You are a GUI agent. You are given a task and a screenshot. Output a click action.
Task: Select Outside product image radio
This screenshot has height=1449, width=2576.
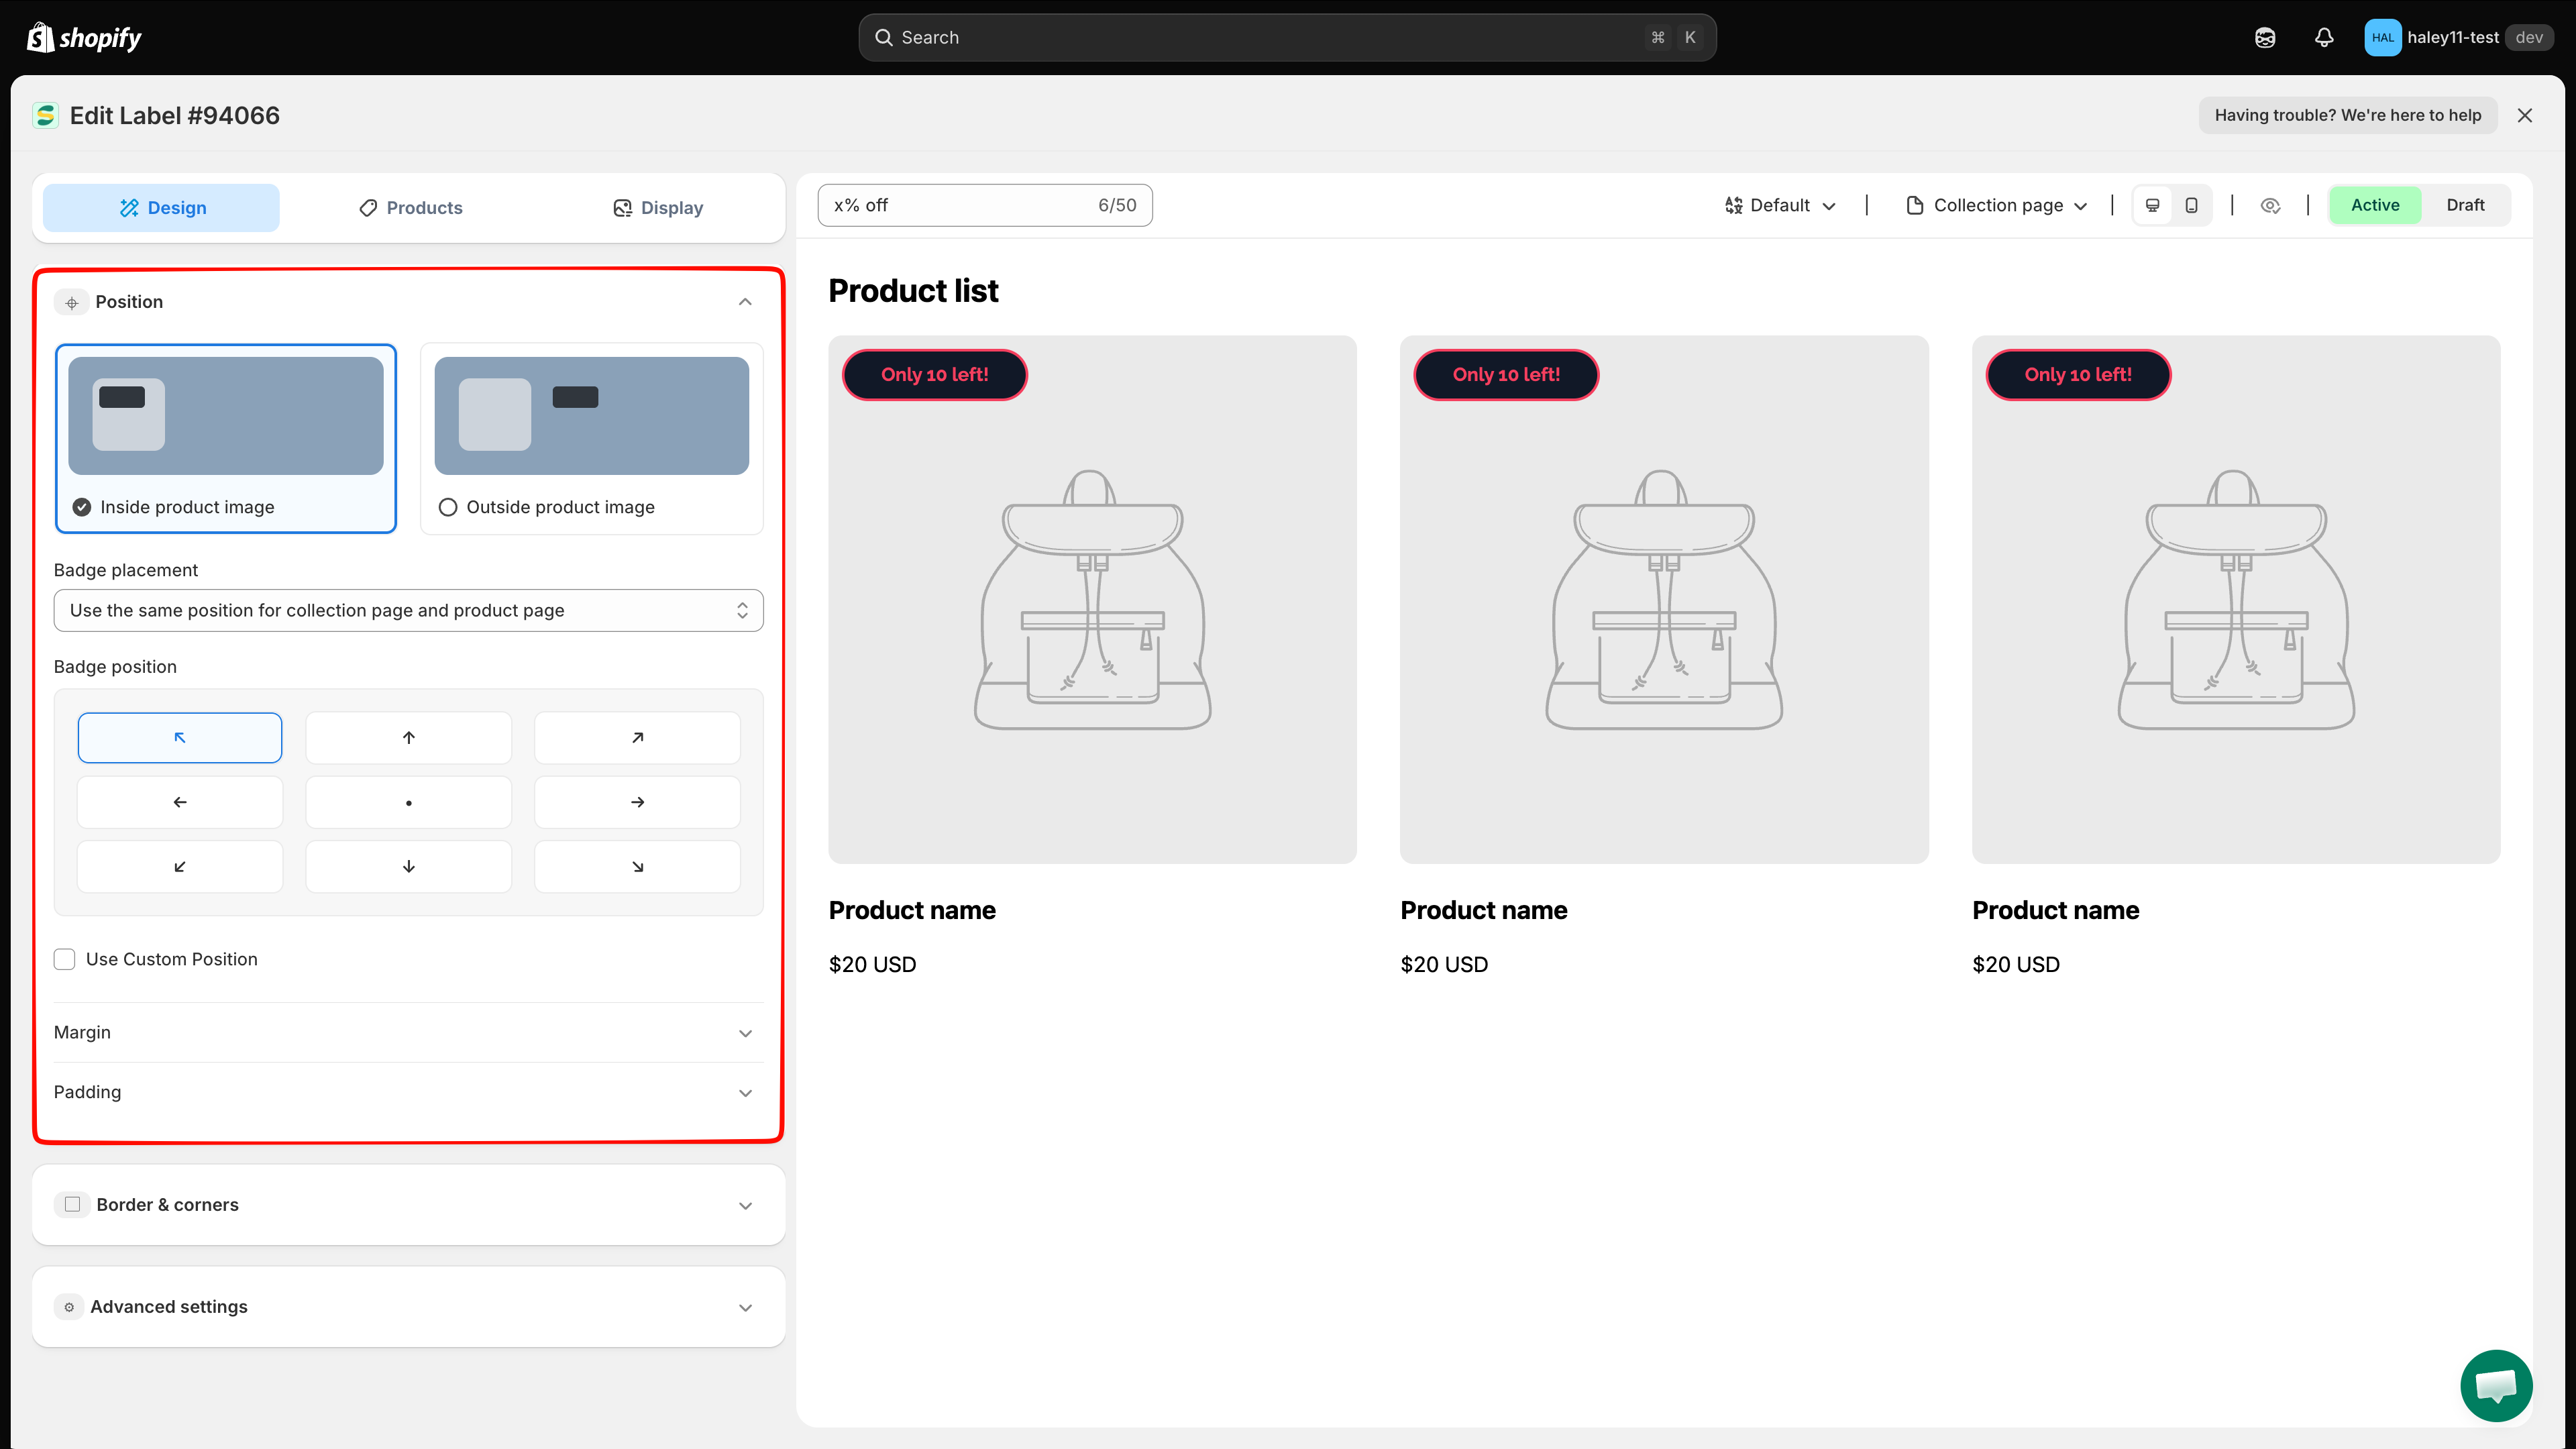pyautogui.click(x=448, y=507)
